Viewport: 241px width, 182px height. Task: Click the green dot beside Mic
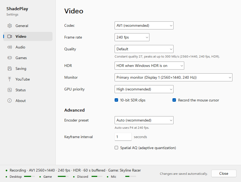(108, 177)
